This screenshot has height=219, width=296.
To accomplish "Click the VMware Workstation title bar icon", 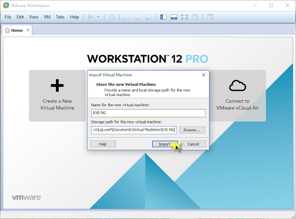I will pos(6,6).
